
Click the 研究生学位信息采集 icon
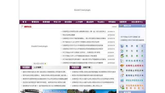pyautogui.click(x=122, y=80)
